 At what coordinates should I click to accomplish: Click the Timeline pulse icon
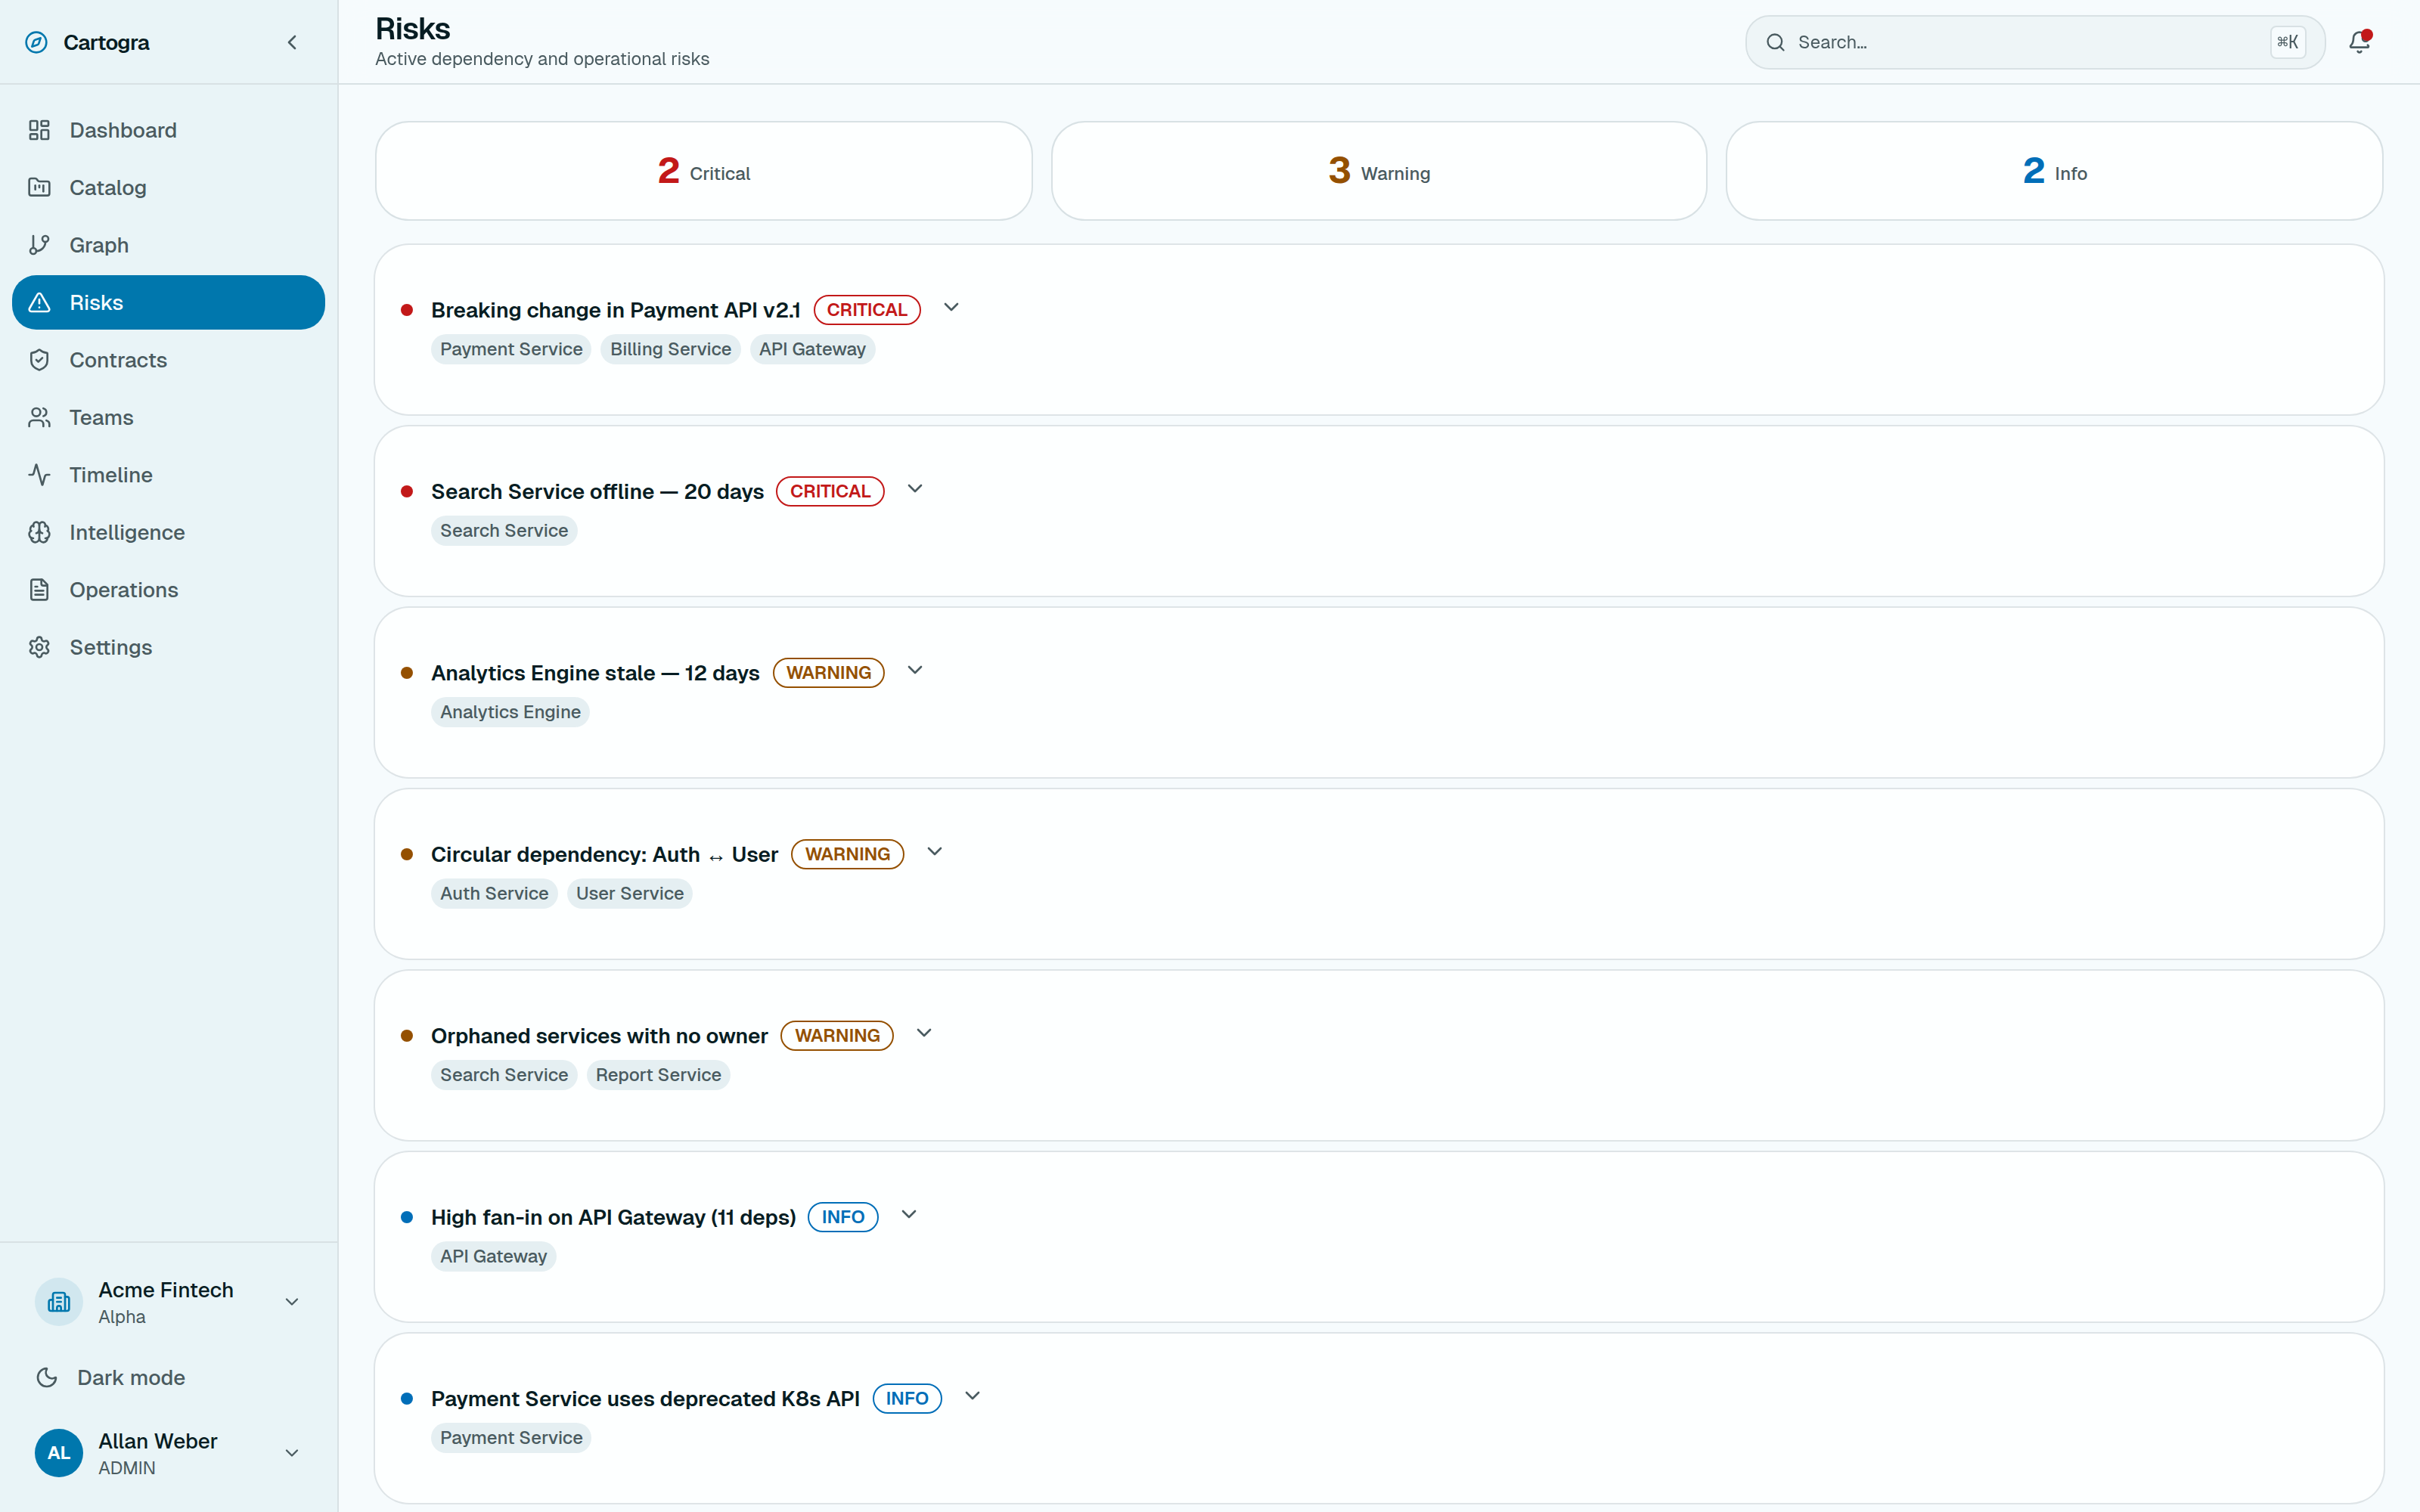(39, 475)
